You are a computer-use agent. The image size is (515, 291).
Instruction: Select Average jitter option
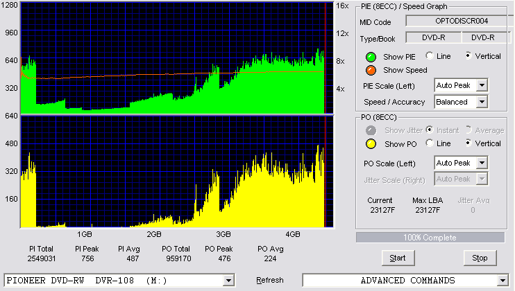[x=468, y=130]
